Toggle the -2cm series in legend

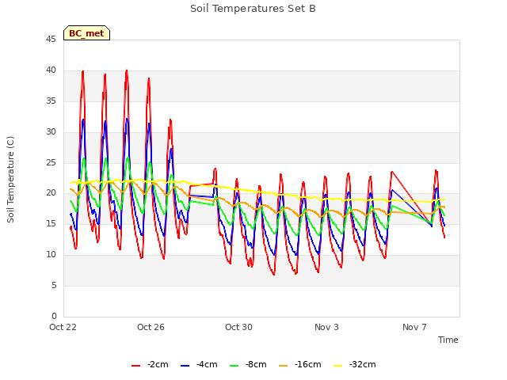click(150, 365)
